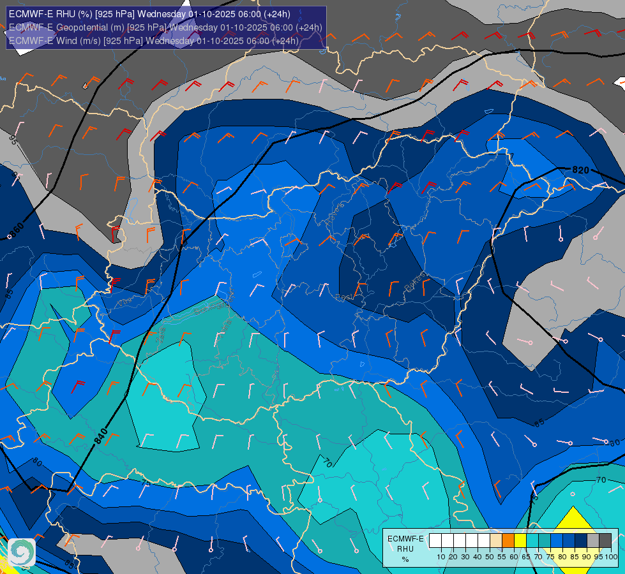The width and height of the screenshot is (625, 574).
Task: Click the dark gray 95–100 legend swatch
Action: 605,541
